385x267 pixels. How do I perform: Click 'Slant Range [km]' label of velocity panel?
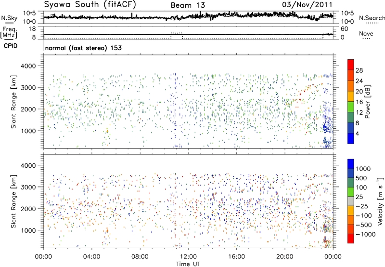click(x=13, y=201)
